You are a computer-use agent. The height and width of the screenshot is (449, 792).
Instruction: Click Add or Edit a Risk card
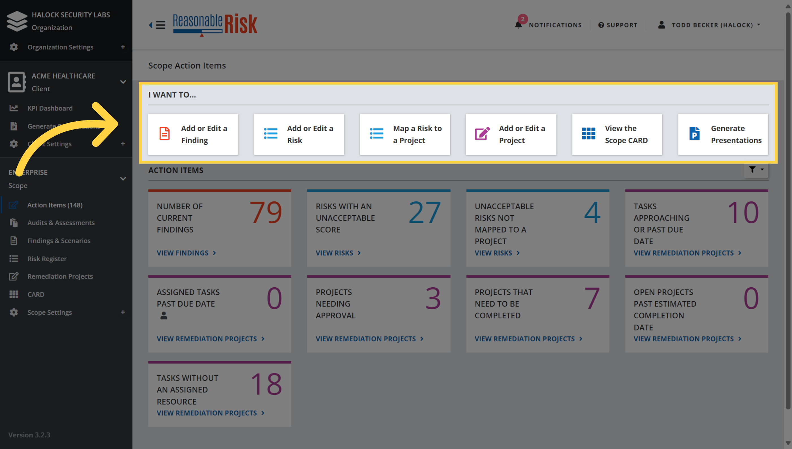pyautogui.click(x=299, y=134)
